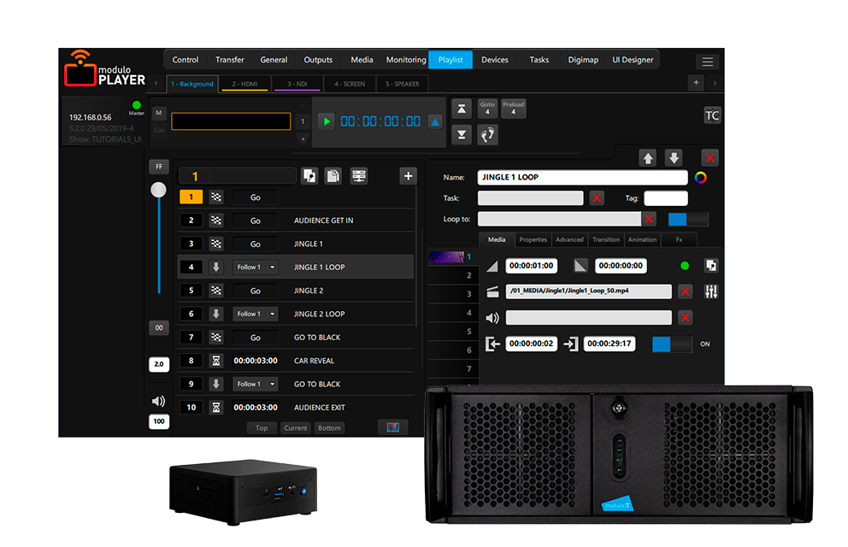Toggle the Loop to blue switch

688,219
